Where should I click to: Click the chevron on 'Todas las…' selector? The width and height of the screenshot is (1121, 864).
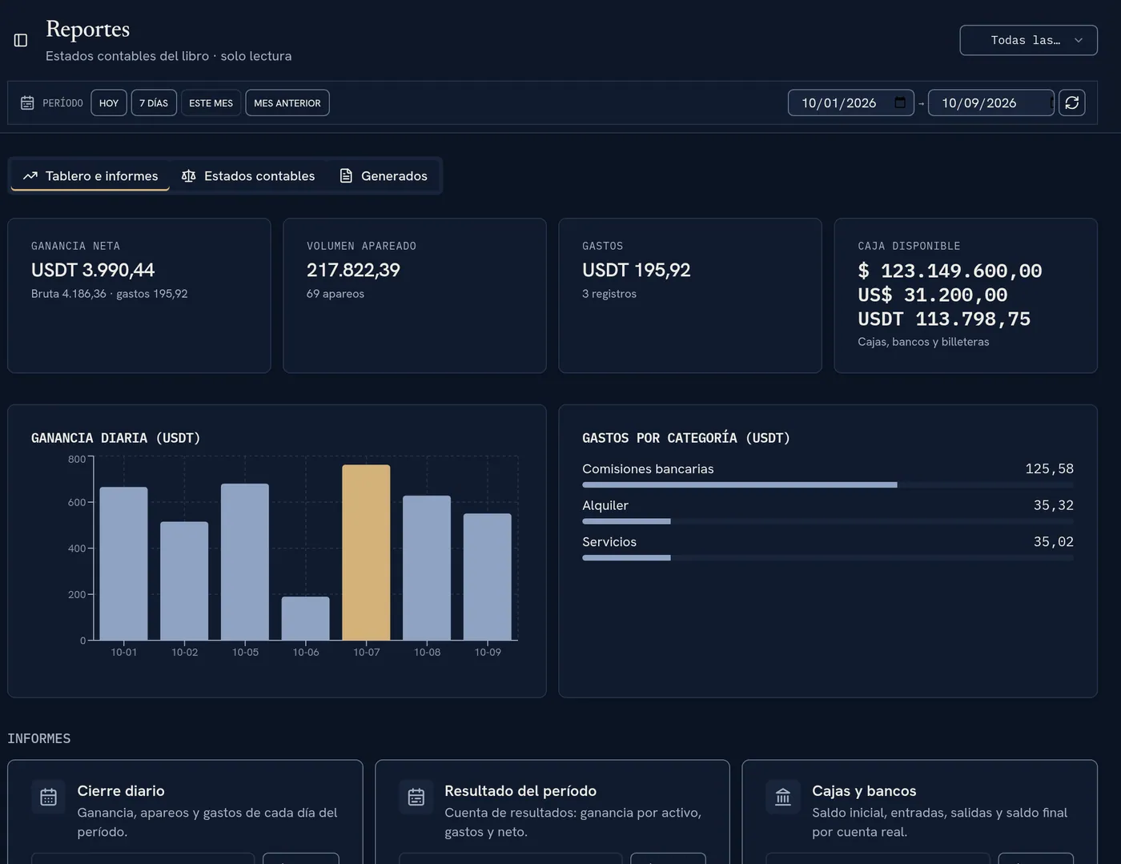[x=1079, y=40]
